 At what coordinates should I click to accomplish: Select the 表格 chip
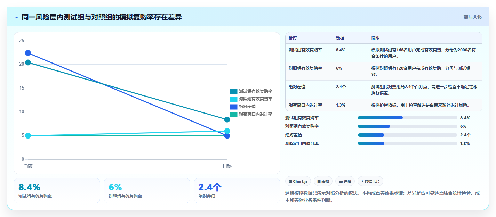tap(323, 181)
